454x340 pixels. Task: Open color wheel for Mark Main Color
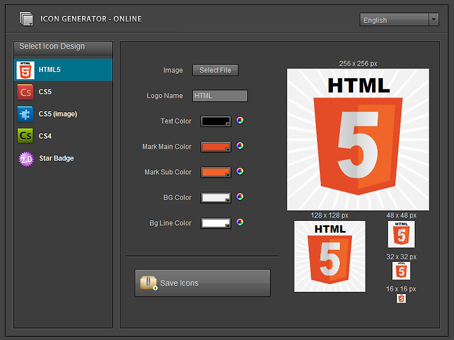click(240, 146)
